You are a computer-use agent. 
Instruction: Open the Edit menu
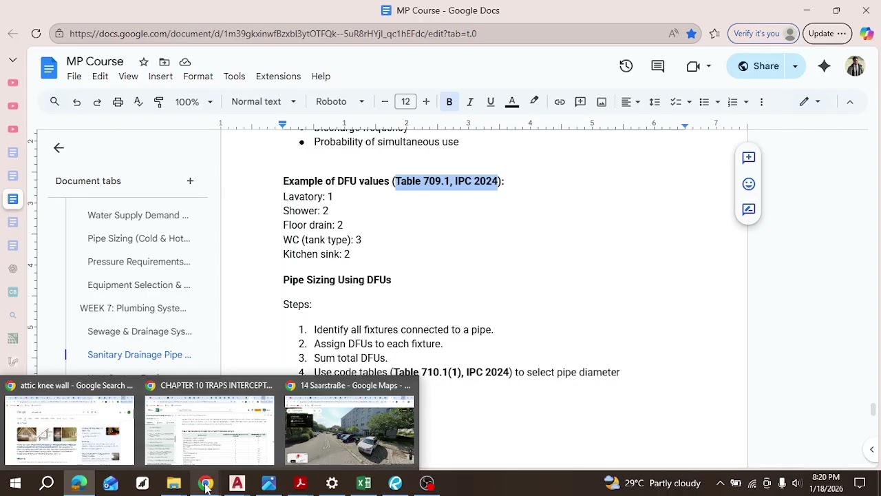pyautogui.click(x=100, y=76)
